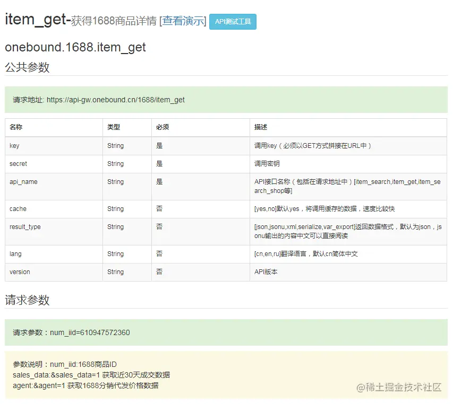This screenshot has width=453, height=404.
Task: Click String type in version row
Action: 116,272
